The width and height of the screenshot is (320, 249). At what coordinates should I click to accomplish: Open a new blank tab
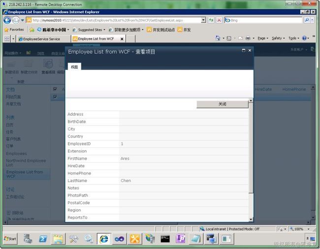click(x=130, y=39)
